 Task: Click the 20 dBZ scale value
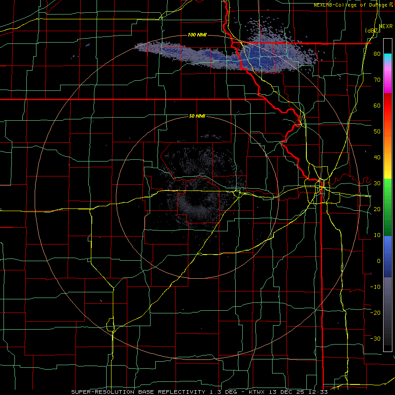click(x=377, y=209)
